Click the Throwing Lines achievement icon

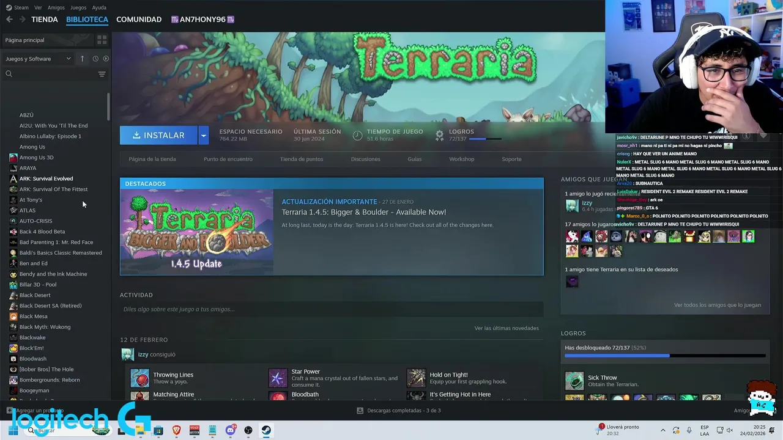click(x=140, y=378)
